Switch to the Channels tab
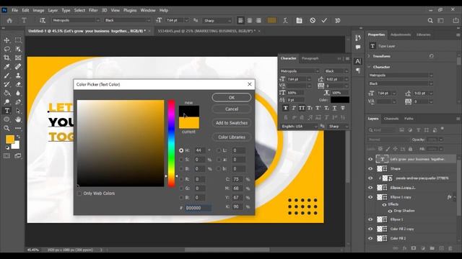 point(391,119)
